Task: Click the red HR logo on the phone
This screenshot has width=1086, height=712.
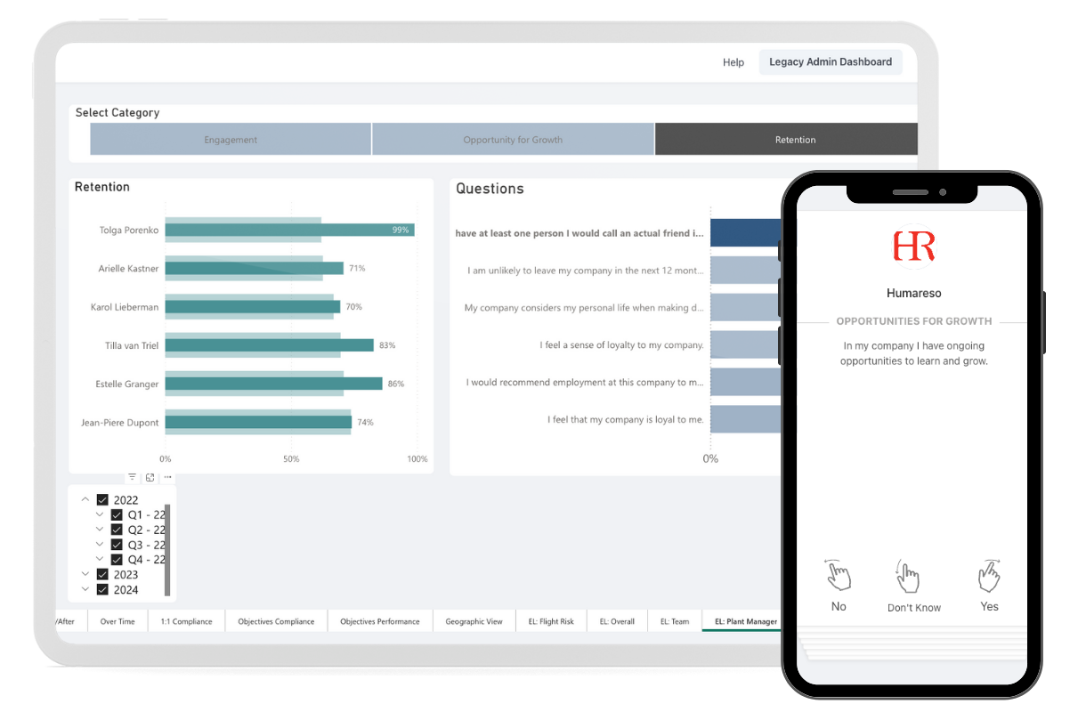Action: [x=913, y=246]
